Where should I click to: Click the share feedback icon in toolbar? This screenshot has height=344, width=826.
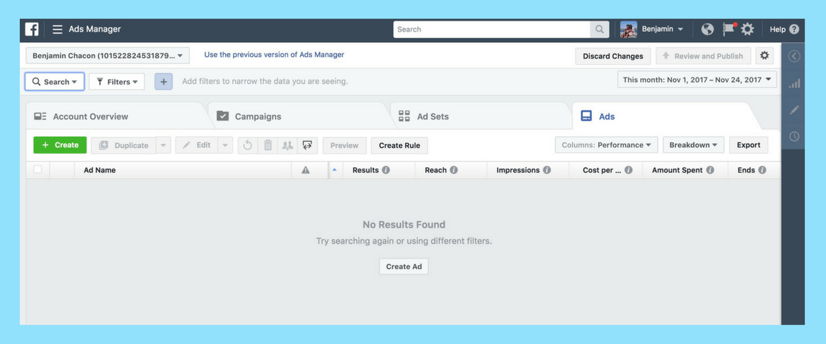pos(308,145)
